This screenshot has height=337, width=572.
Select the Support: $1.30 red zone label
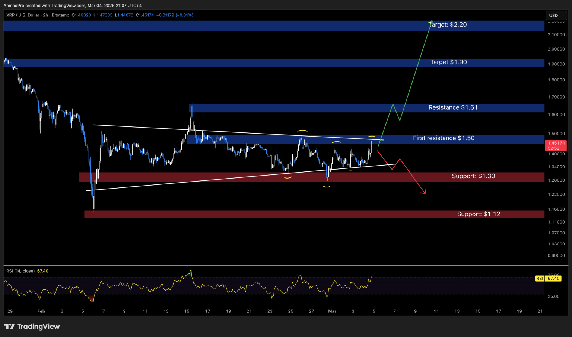pyautogui.click(x=473, y=176)
